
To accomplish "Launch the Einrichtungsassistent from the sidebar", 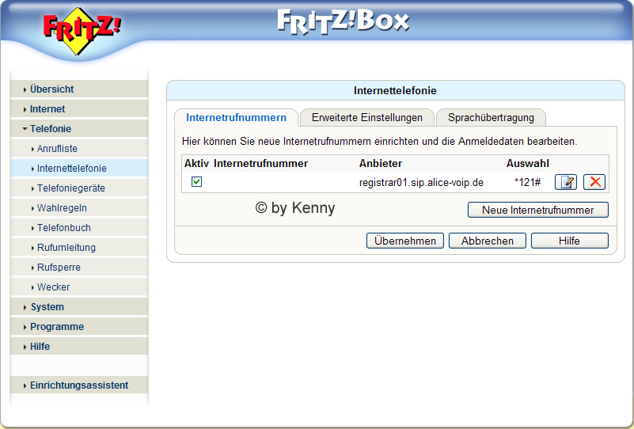I will (x=78, y=385).
